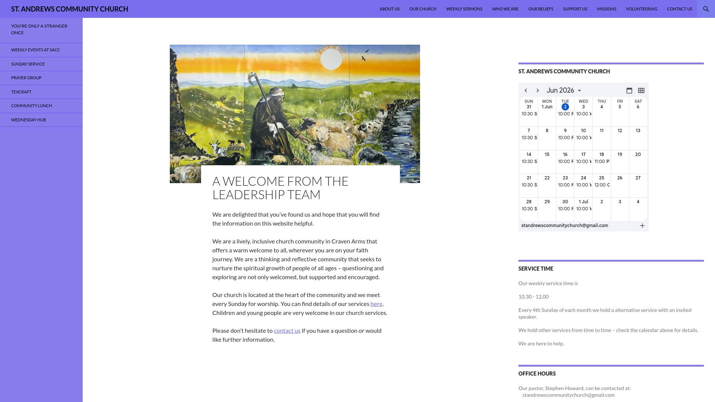Add calendar with the plus icon
Viewport: 715px width, 402px height.
pos(642,226)
